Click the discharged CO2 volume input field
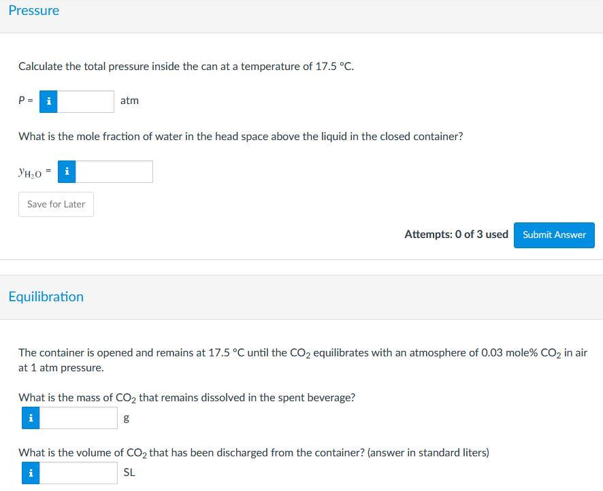 (x=78, y=473)
